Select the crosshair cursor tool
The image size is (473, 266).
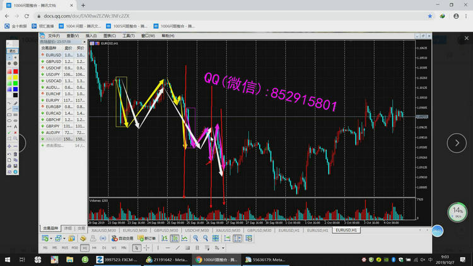click(x=146, y=248)
